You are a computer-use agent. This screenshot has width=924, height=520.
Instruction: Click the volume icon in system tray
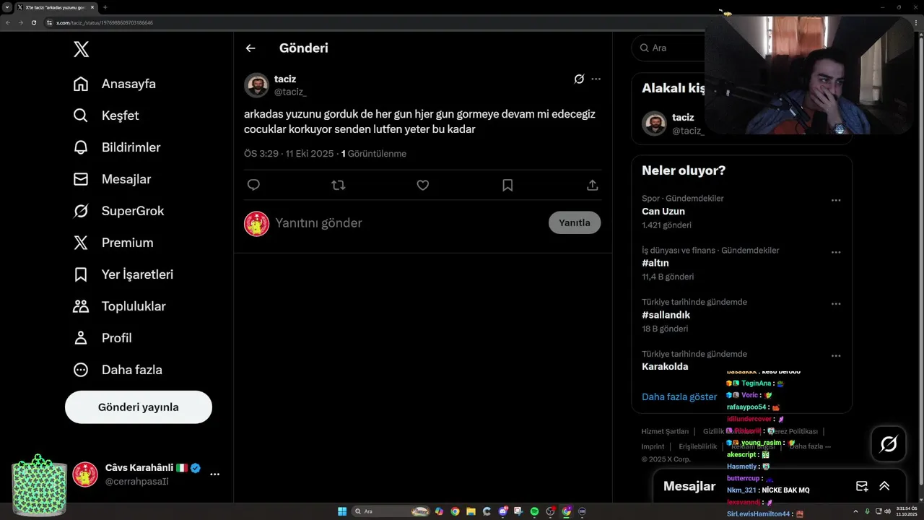click(888, 511)
